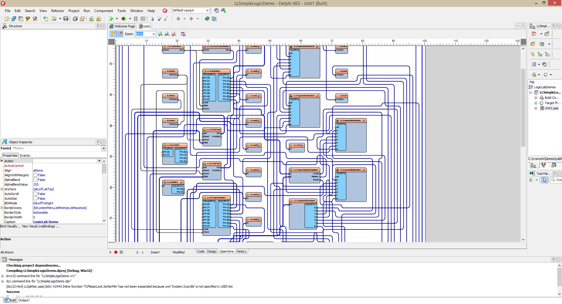Click the zoom out magnifier icon

pos(167,34)
